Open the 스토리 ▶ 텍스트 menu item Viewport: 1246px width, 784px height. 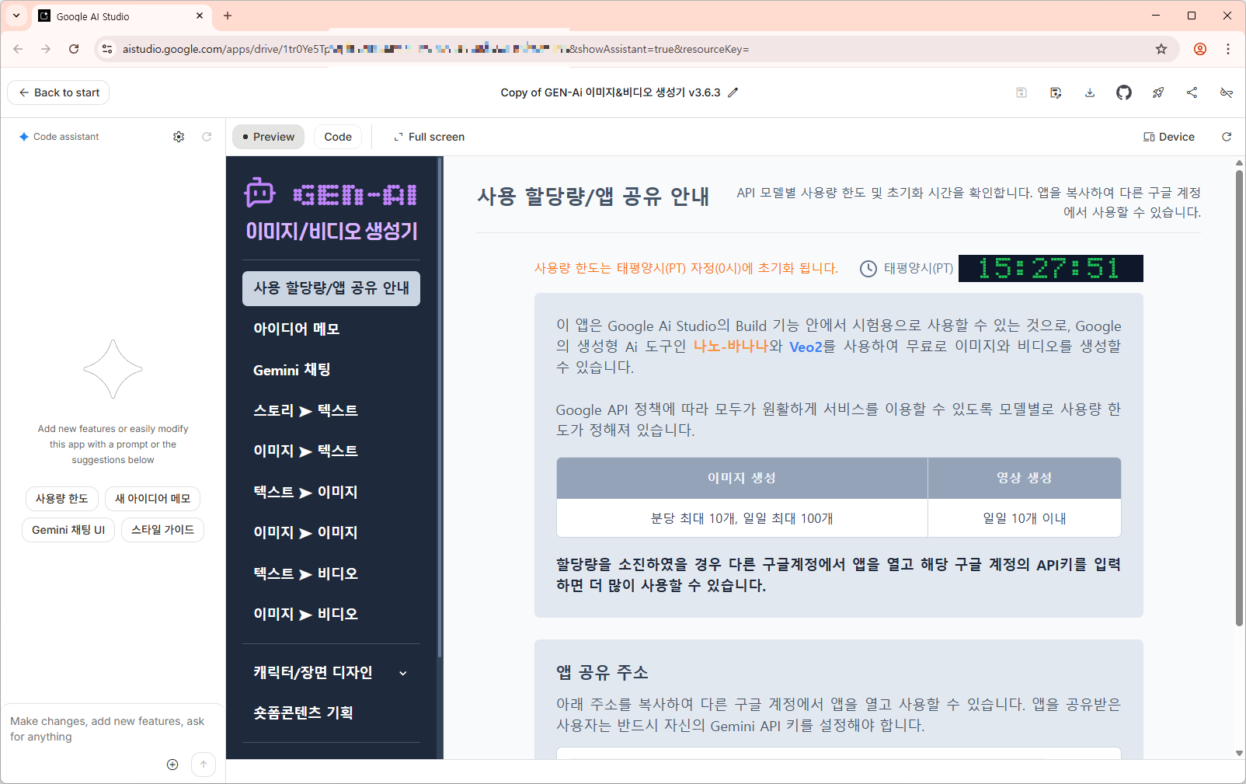point(331,410)
